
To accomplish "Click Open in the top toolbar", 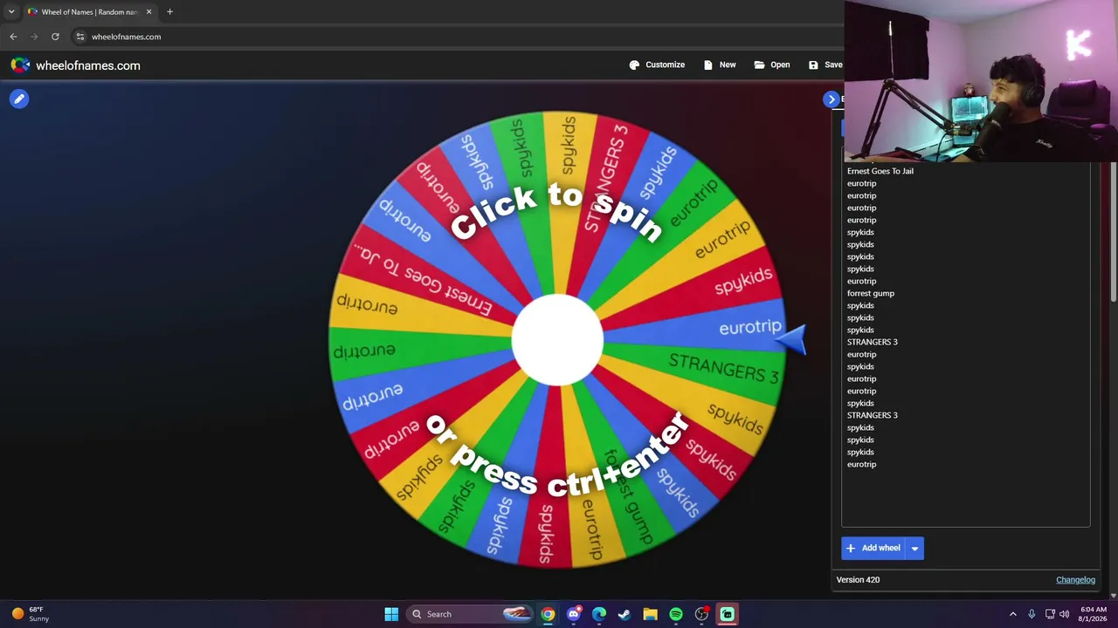I will pyautogui.click(x=772, y=65).
